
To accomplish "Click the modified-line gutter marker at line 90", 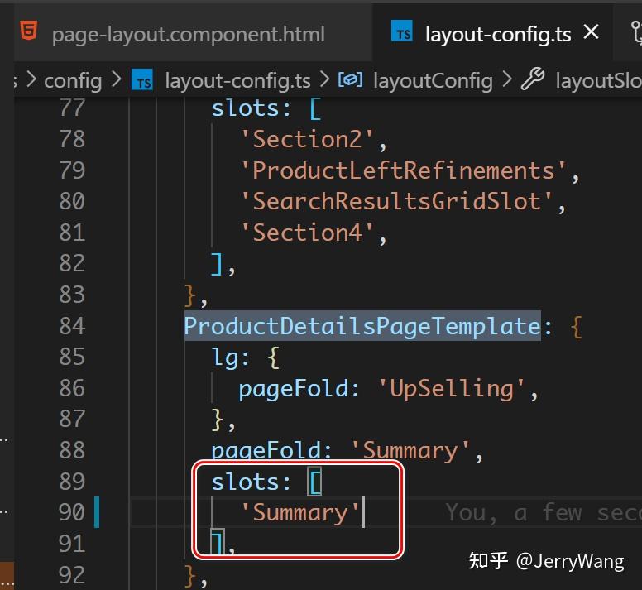I will coord(97,512).
